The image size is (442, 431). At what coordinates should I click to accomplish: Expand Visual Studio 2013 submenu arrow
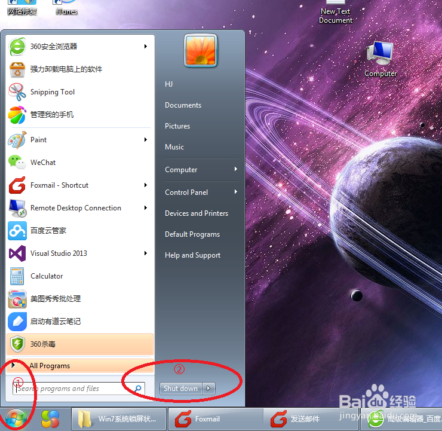[x=146, y=253]
